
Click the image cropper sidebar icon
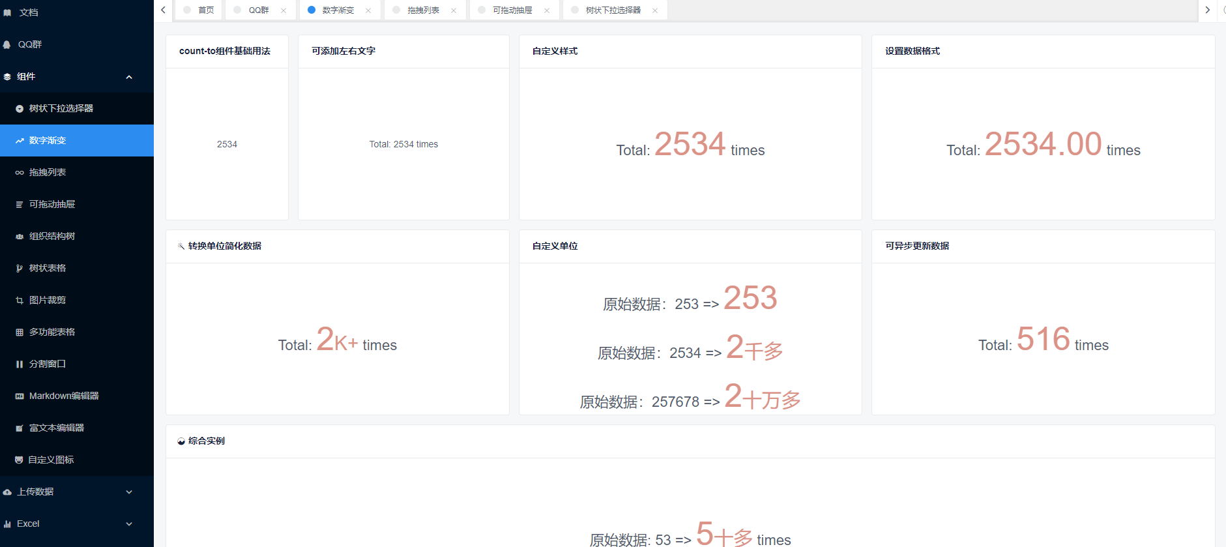coord(20,301)
